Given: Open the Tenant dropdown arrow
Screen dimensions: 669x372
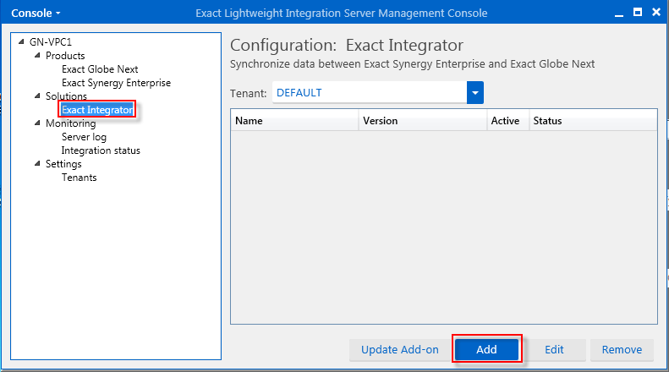Looking at the screenshot, I should coord(474,92).
